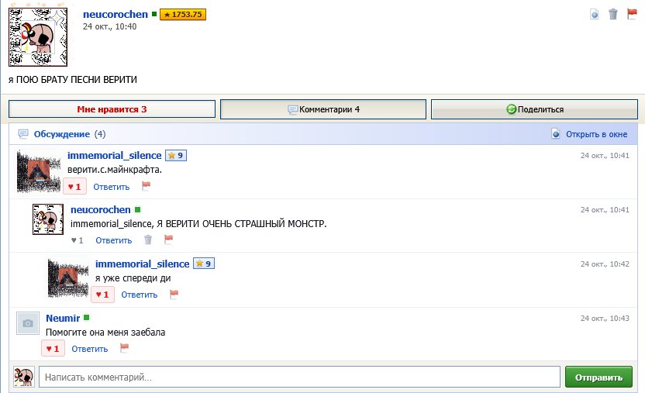Open the post in new window icon

coord(595,15)
